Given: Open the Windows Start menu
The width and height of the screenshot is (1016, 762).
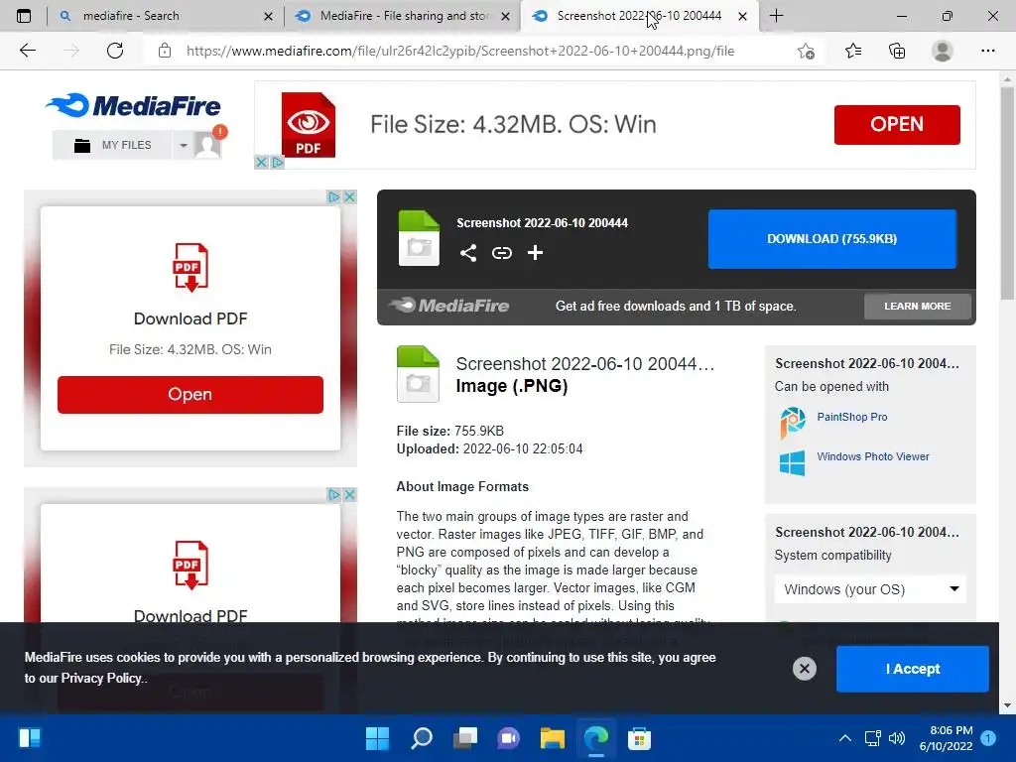Looking at the screenshot, I should point(377,738).
